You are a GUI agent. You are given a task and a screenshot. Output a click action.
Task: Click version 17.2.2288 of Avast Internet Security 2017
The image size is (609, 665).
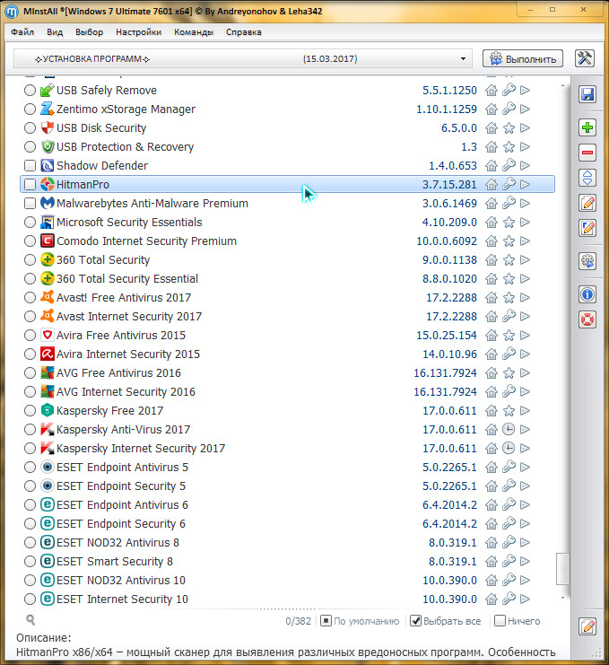tap(451, 317)
